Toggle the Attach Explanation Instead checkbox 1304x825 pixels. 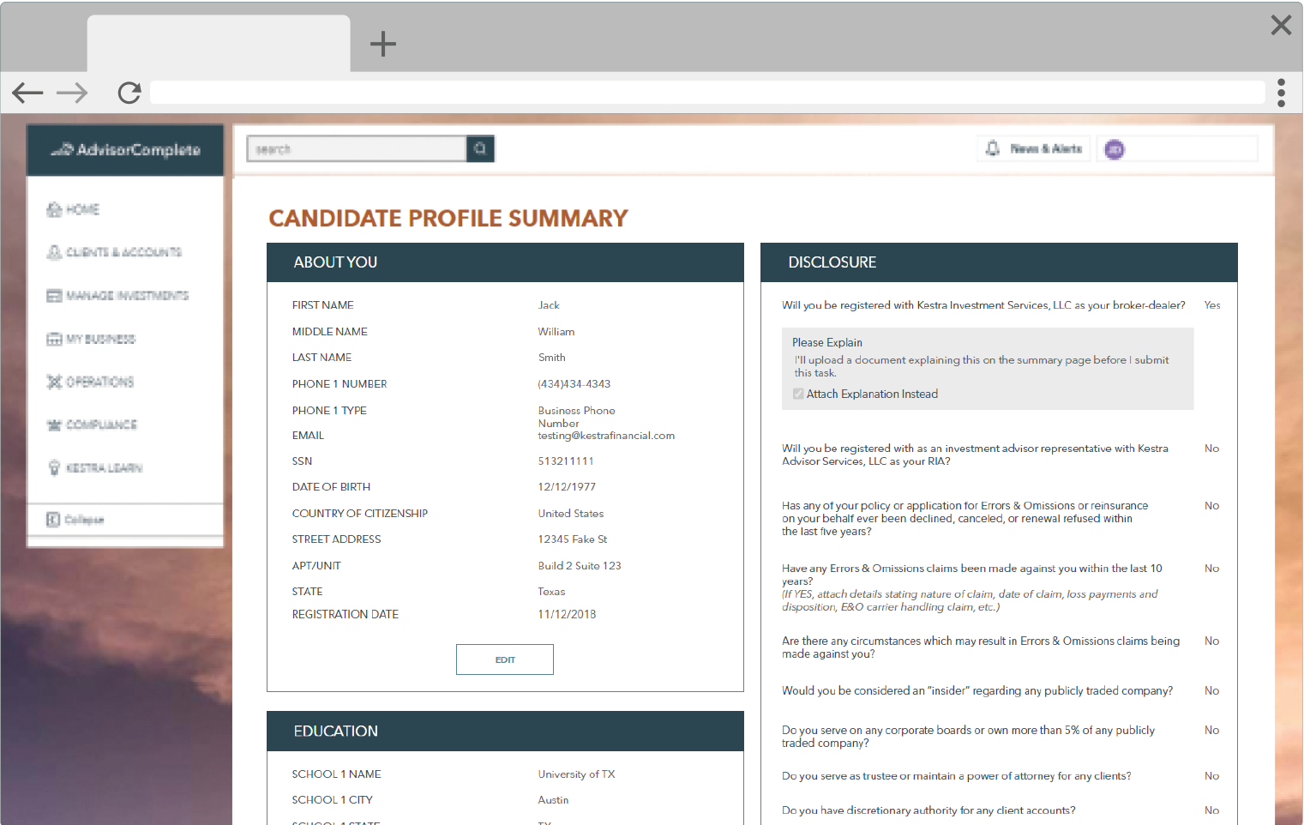coord(798,394)
